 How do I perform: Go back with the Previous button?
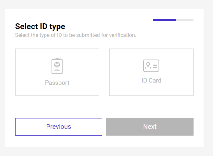point(59,127)
